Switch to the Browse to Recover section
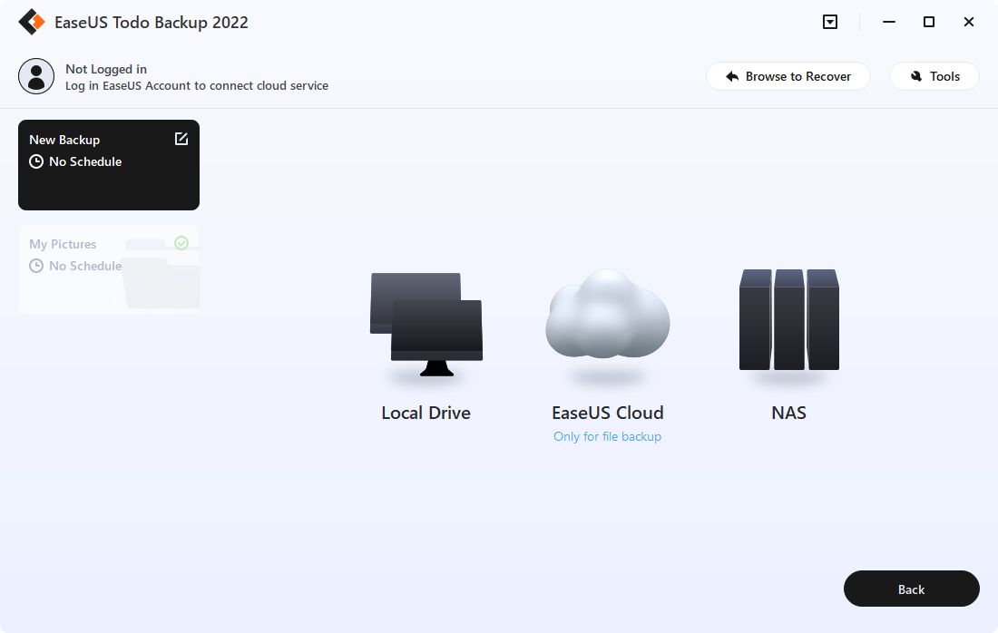This screenshot has height=633, width=998. 788,76
